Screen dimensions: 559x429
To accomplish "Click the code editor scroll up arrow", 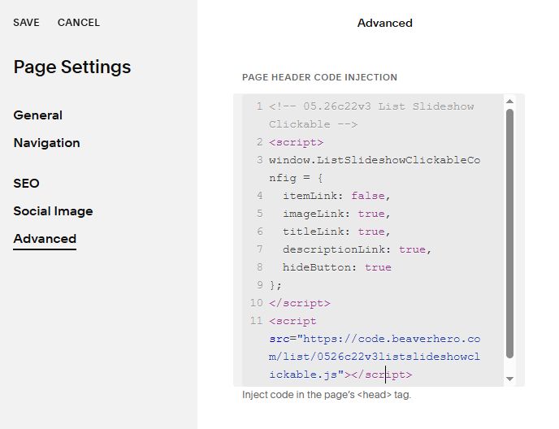I will click(x=509, y=102).
